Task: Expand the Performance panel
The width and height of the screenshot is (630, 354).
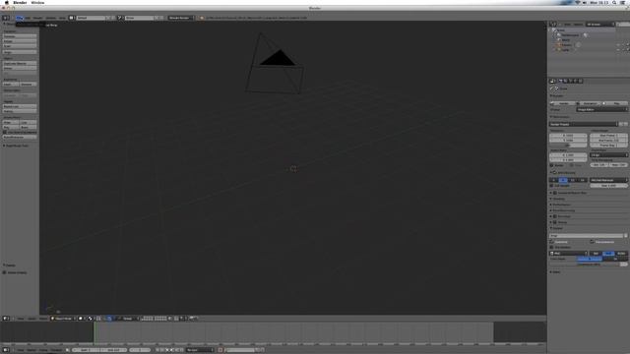Action: click(562, 205)
